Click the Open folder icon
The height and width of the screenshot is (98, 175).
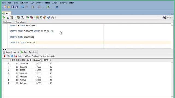[9, 7]
